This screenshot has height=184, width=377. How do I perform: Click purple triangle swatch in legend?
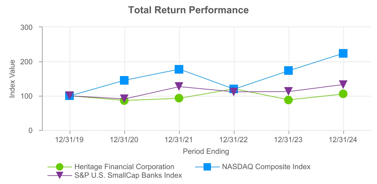click(x=60, y=175)
